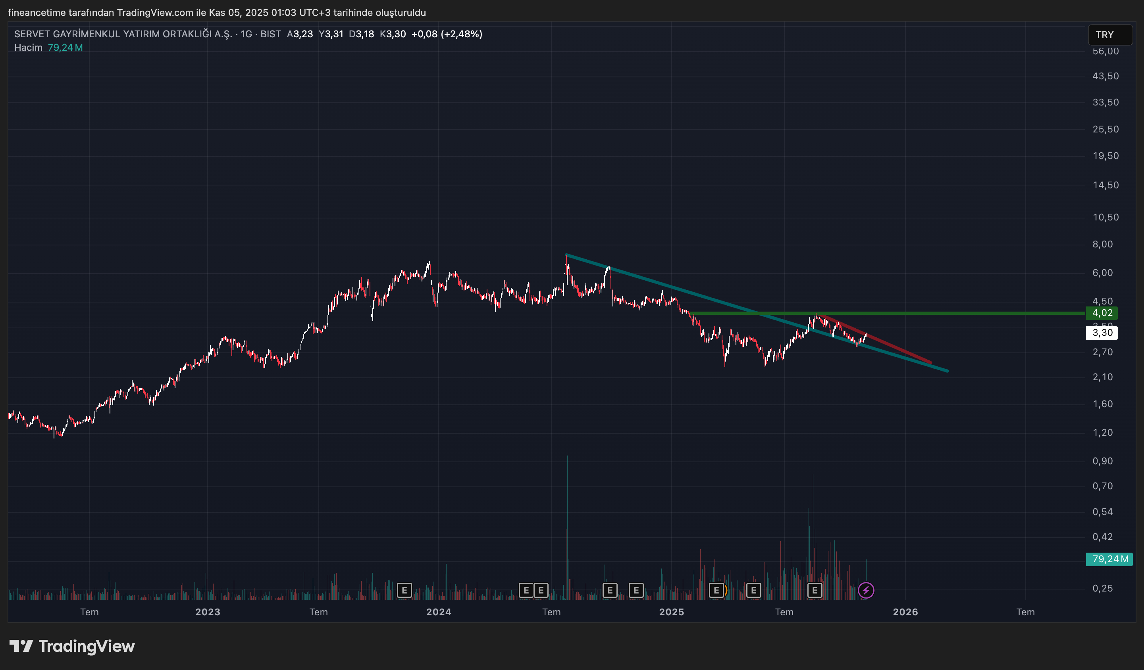Click the purple lightning bolt event icon
Screen dimensions: 1144x670
coord(866,590)
